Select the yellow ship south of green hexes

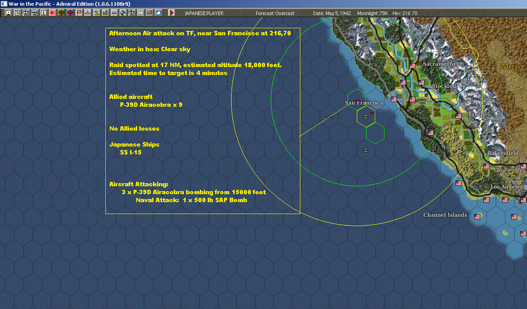click(x=366, y=151)
